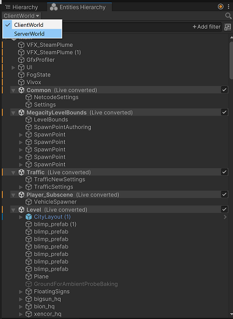Uncheck the Common subscene checkbox
Screen dimensions: 233x319
pos(224,90)
